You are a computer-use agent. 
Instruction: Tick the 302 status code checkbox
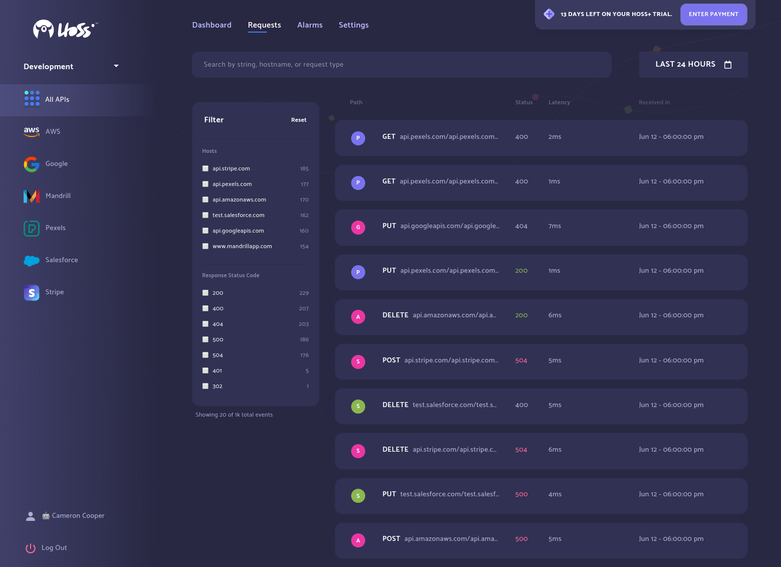click(205, 386)
